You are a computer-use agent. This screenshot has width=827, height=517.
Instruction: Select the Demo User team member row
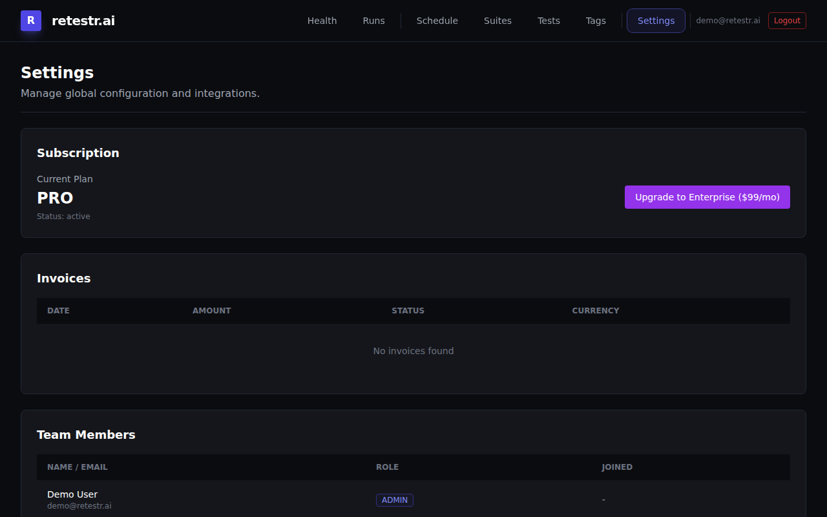click(72, 494)
